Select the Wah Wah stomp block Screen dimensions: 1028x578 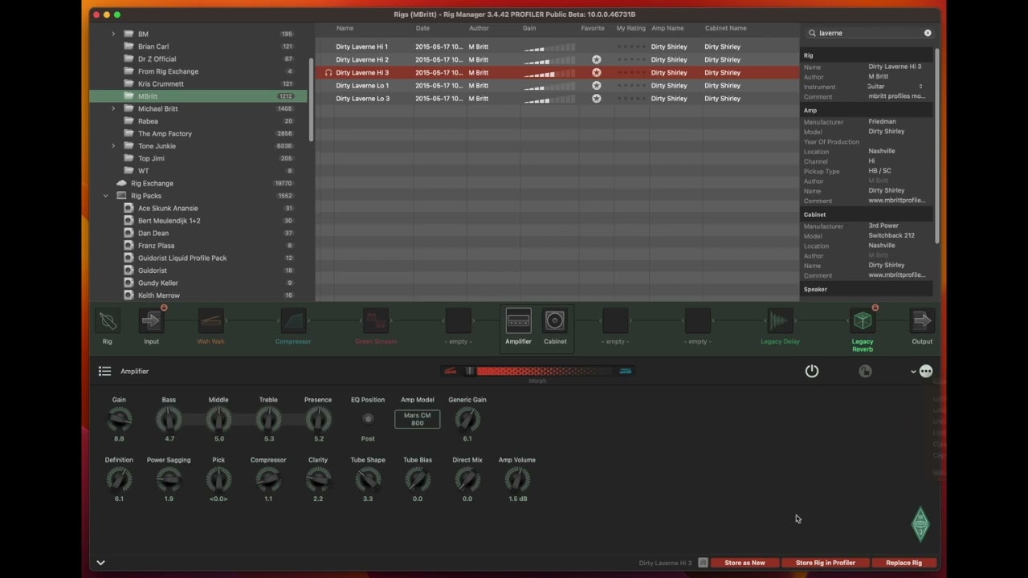click(210, 321)
